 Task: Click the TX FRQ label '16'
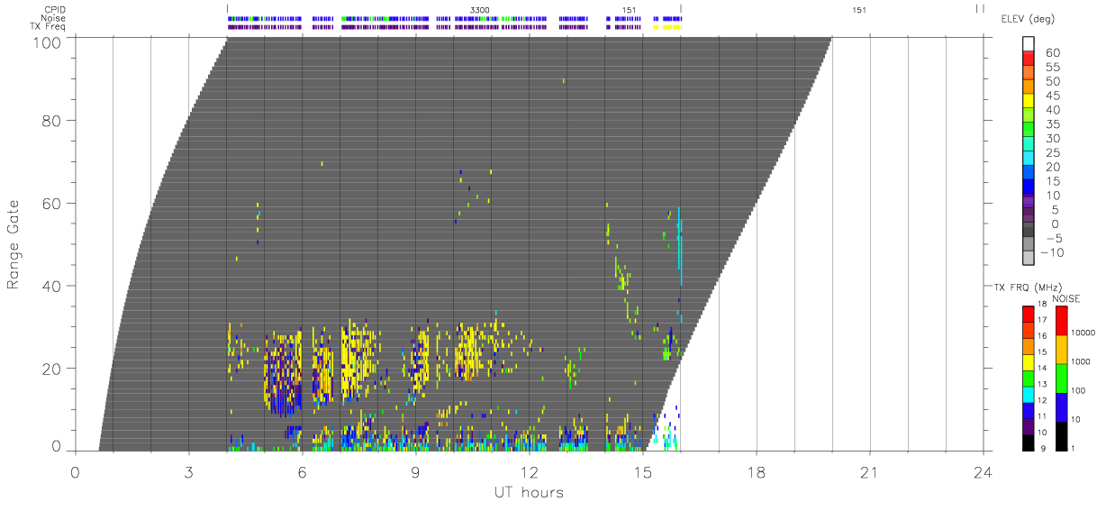coord(1042,336)
